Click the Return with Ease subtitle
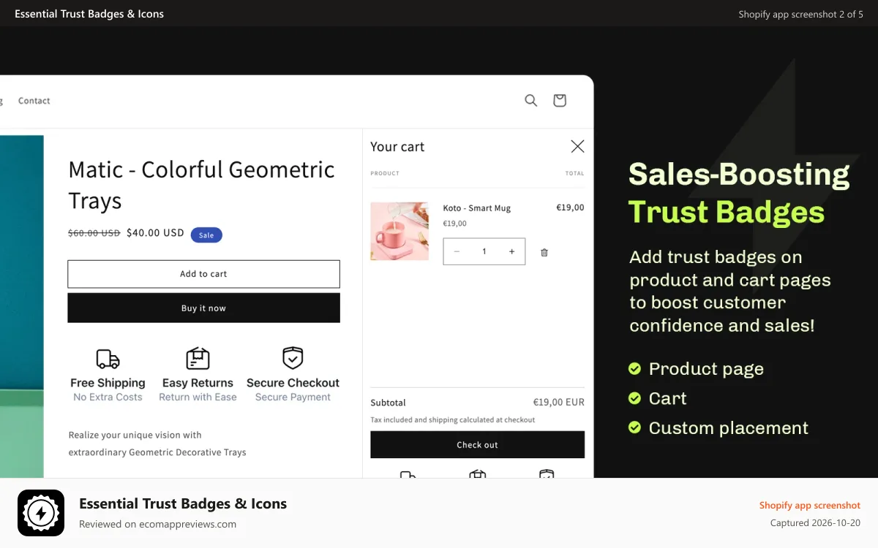The image size is (878, 548). pyautogui.click(x=198, y=397)
